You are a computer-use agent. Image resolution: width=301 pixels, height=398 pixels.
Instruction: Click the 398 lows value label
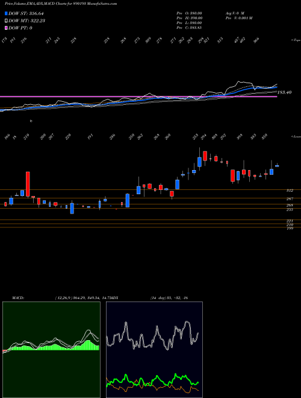tap(240, 137)
